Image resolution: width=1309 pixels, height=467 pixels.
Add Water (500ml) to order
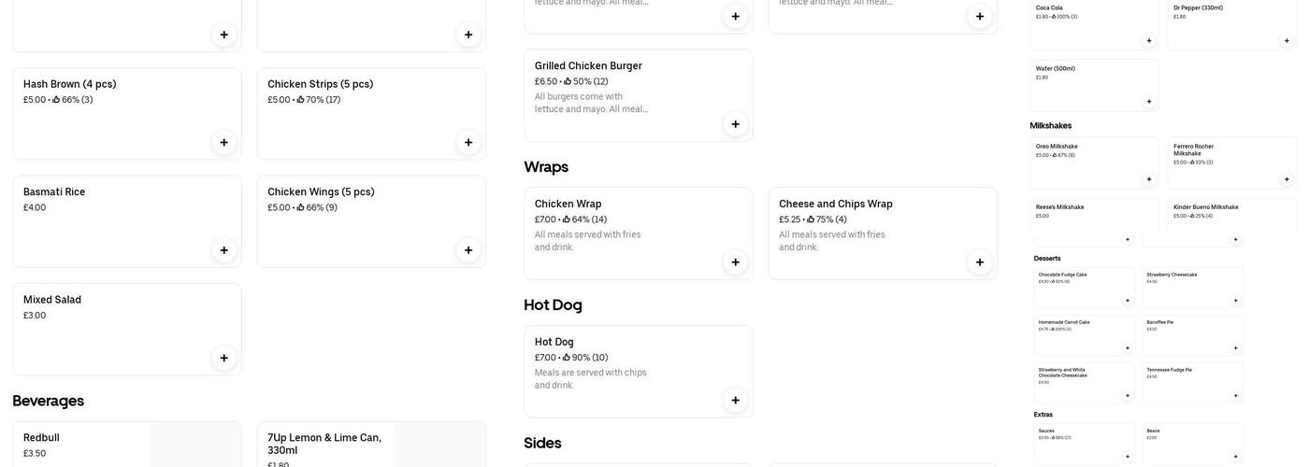(1149, 102)
